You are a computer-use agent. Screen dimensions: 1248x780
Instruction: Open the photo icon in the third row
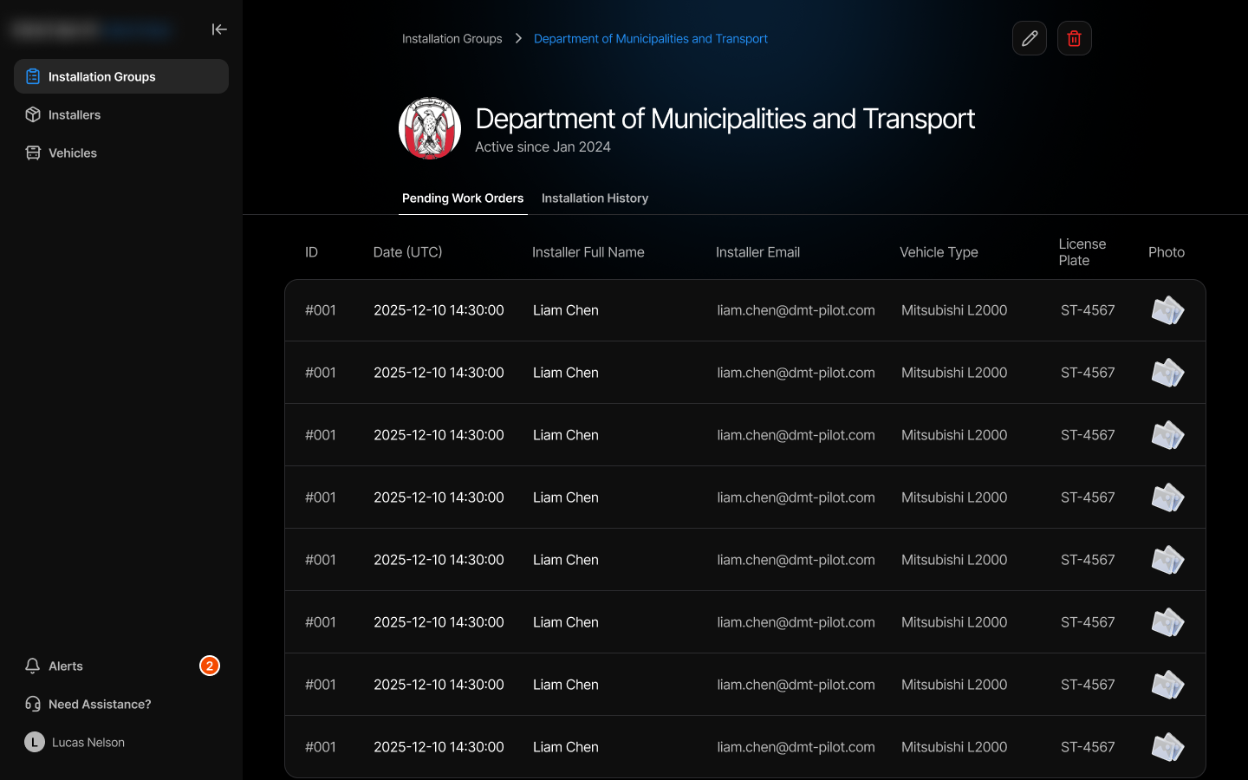(1167, 435)
